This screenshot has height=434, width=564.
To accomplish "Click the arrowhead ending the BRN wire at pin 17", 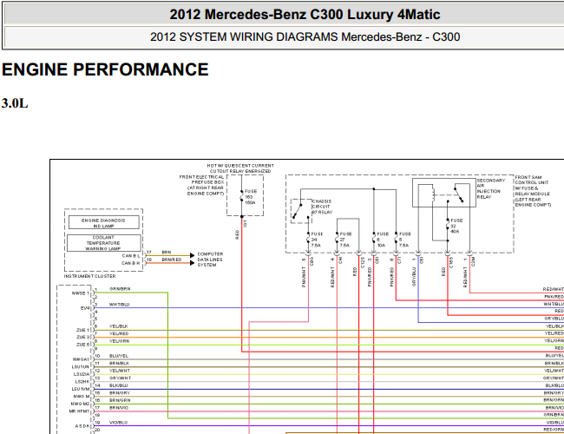I will point(192,255).
